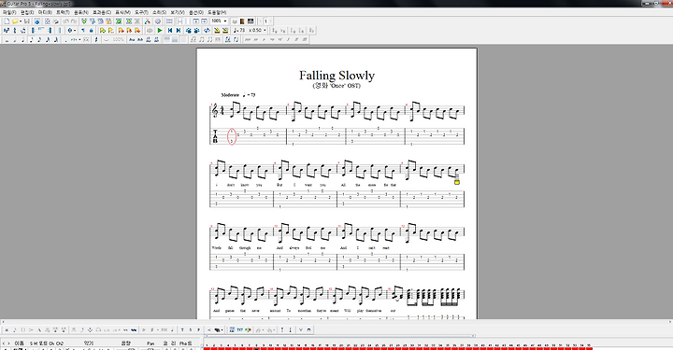Start playback with the green play button
The width and height of the screenshot is (673, 350).
tap(160, 31)
